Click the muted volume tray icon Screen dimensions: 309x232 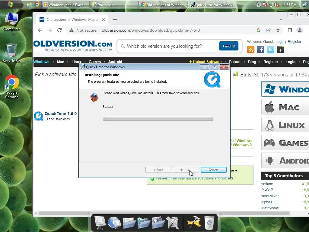[277, 5]
